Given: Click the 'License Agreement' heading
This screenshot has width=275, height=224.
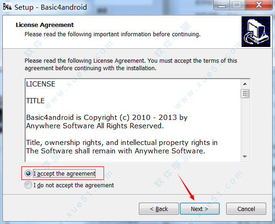Looking at the screenshot, I should tap(45, 25).
